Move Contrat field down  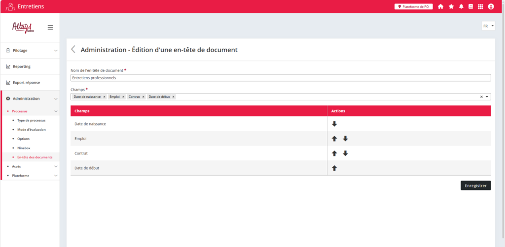coord(345,154)
